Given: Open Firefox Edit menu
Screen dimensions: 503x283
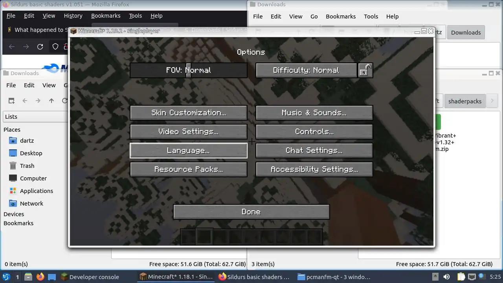Looking at the screenshot, I should pyautogui.click(x=29, y=16).
